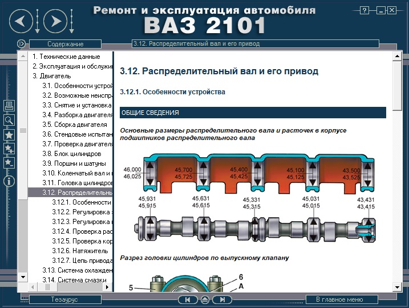Select 2. Эксплуатация и обслуживание entry
This screenshot has width=409, height=308.
(72, 66)
